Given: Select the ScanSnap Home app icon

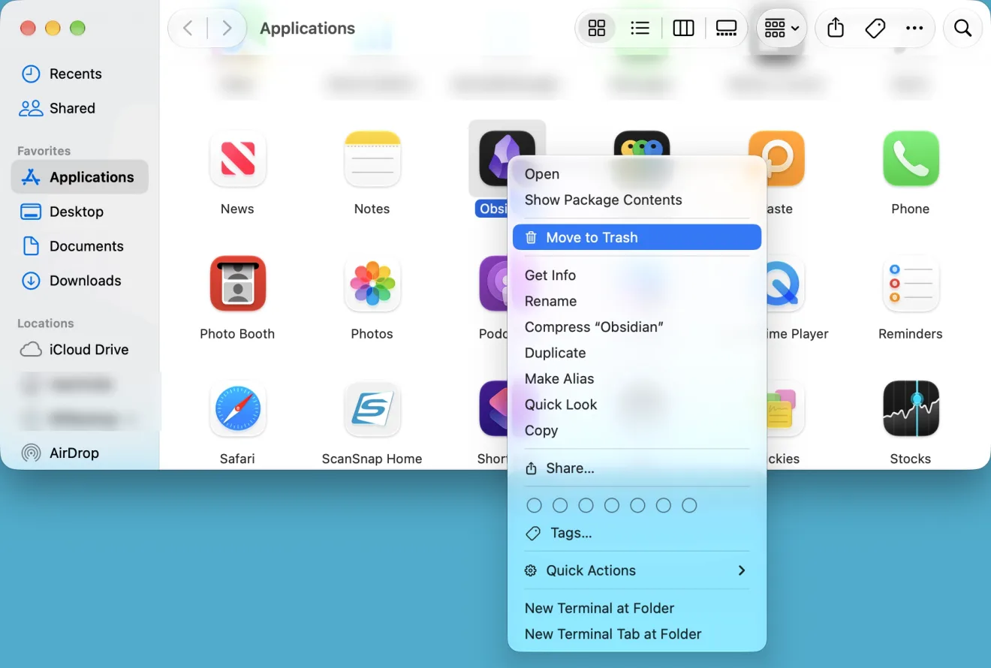Looking at the screenshot, I should [372, 409].
